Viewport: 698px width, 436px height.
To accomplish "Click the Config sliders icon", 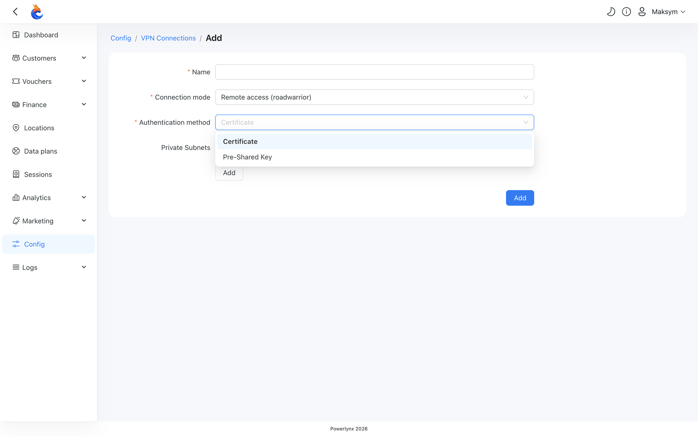I will (x=16, y=244).
